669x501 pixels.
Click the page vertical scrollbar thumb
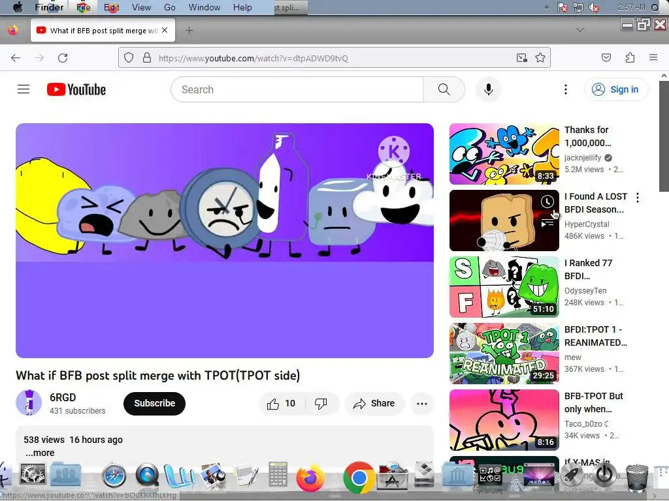(664, 136)
